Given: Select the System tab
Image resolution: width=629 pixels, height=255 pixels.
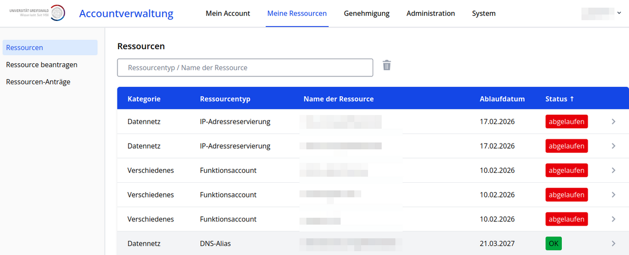Looking at the screenshot, I should pyautogui.click(x=483, y=14).
